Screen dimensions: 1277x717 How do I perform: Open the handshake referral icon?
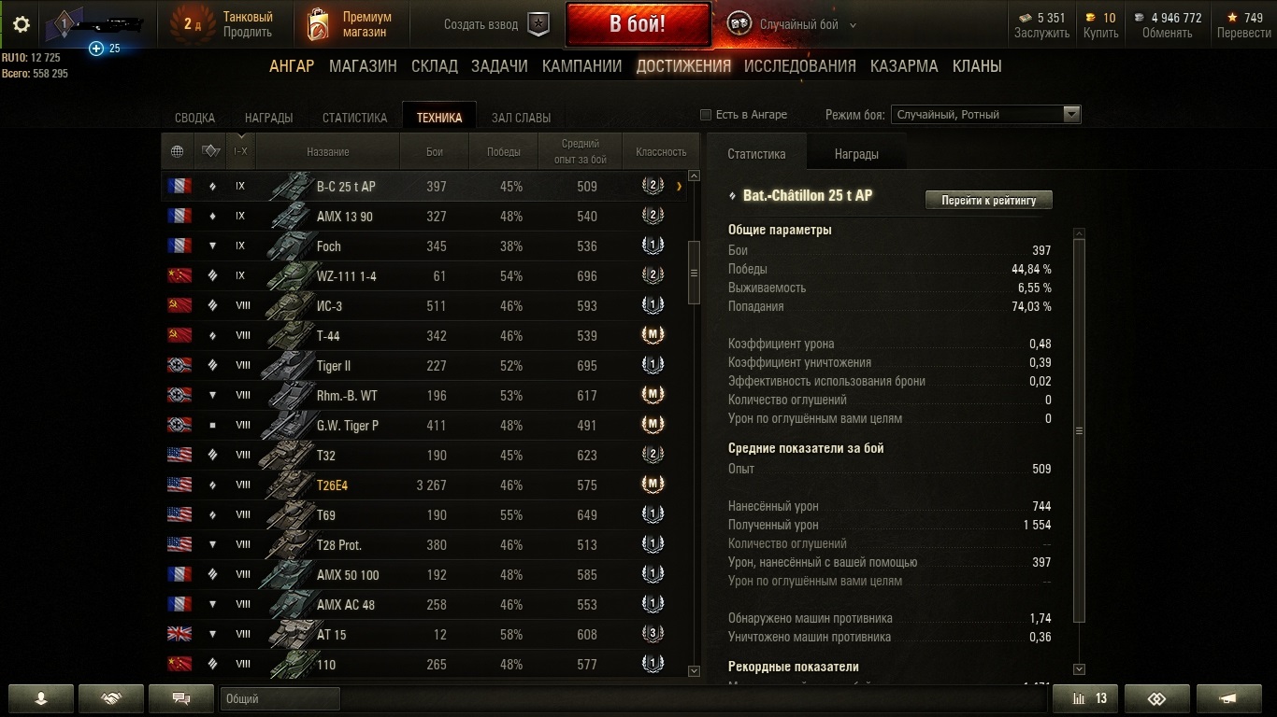[111, 698]
